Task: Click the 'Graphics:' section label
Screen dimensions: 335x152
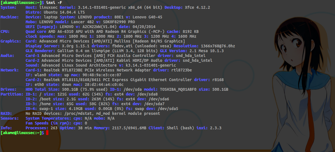Action: pyautogui.click(x=11, y=41)
